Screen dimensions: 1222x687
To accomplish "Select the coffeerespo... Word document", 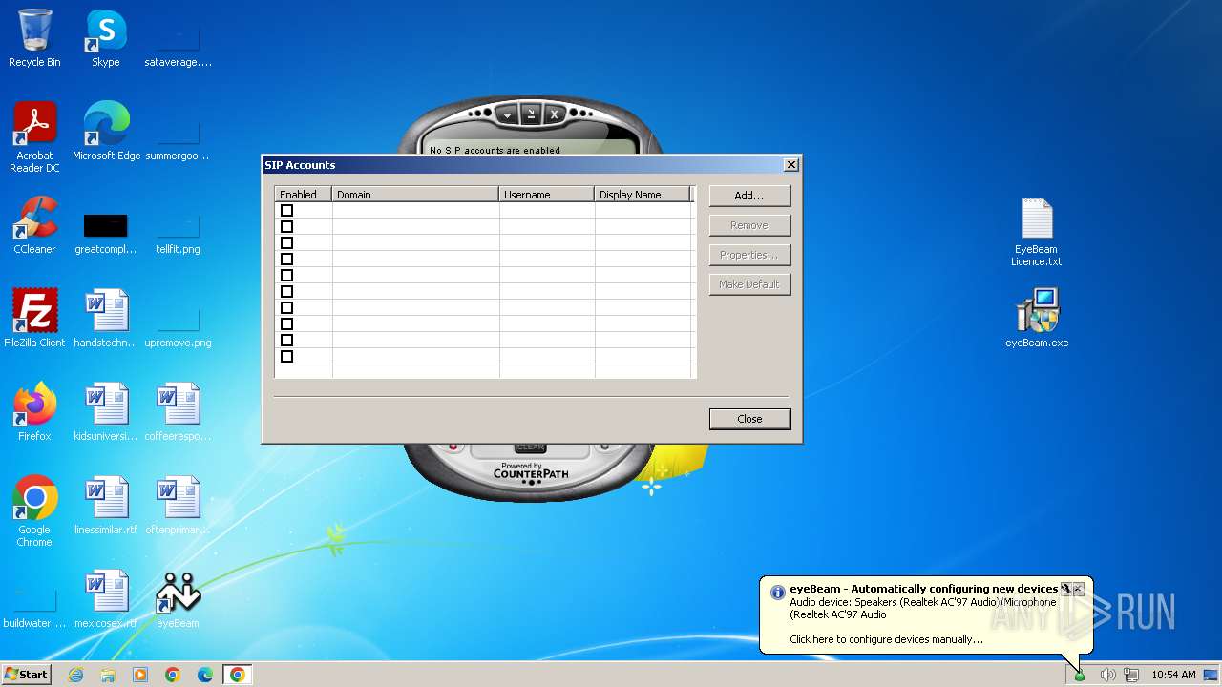I will pos(178,412).
